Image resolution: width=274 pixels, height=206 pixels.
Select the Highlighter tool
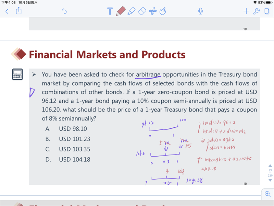click(132, 11)
